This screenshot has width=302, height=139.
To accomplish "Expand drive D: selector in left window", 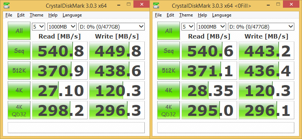I will tap(111, 27).
